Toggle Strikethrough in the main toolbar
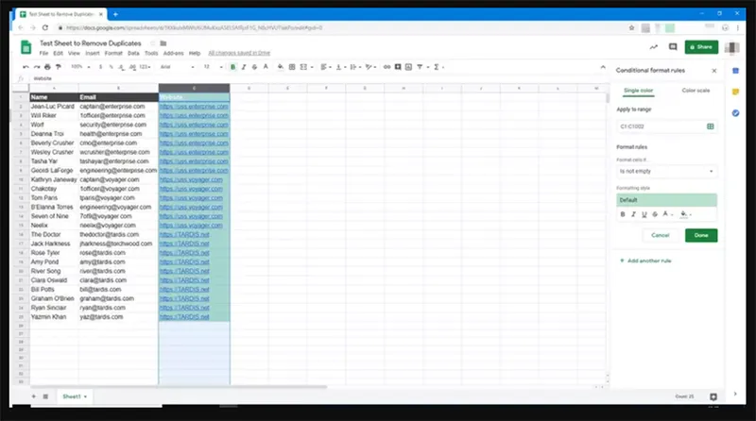The width and height of the screenshot is (756, 421). tap(254, 67)
